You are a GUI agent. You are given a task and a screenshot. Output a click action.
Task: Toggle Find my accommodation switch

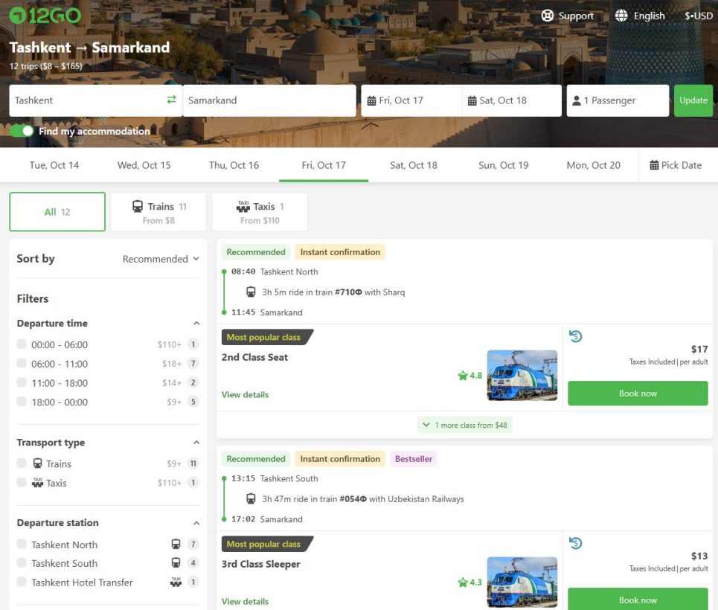[22, 131]
